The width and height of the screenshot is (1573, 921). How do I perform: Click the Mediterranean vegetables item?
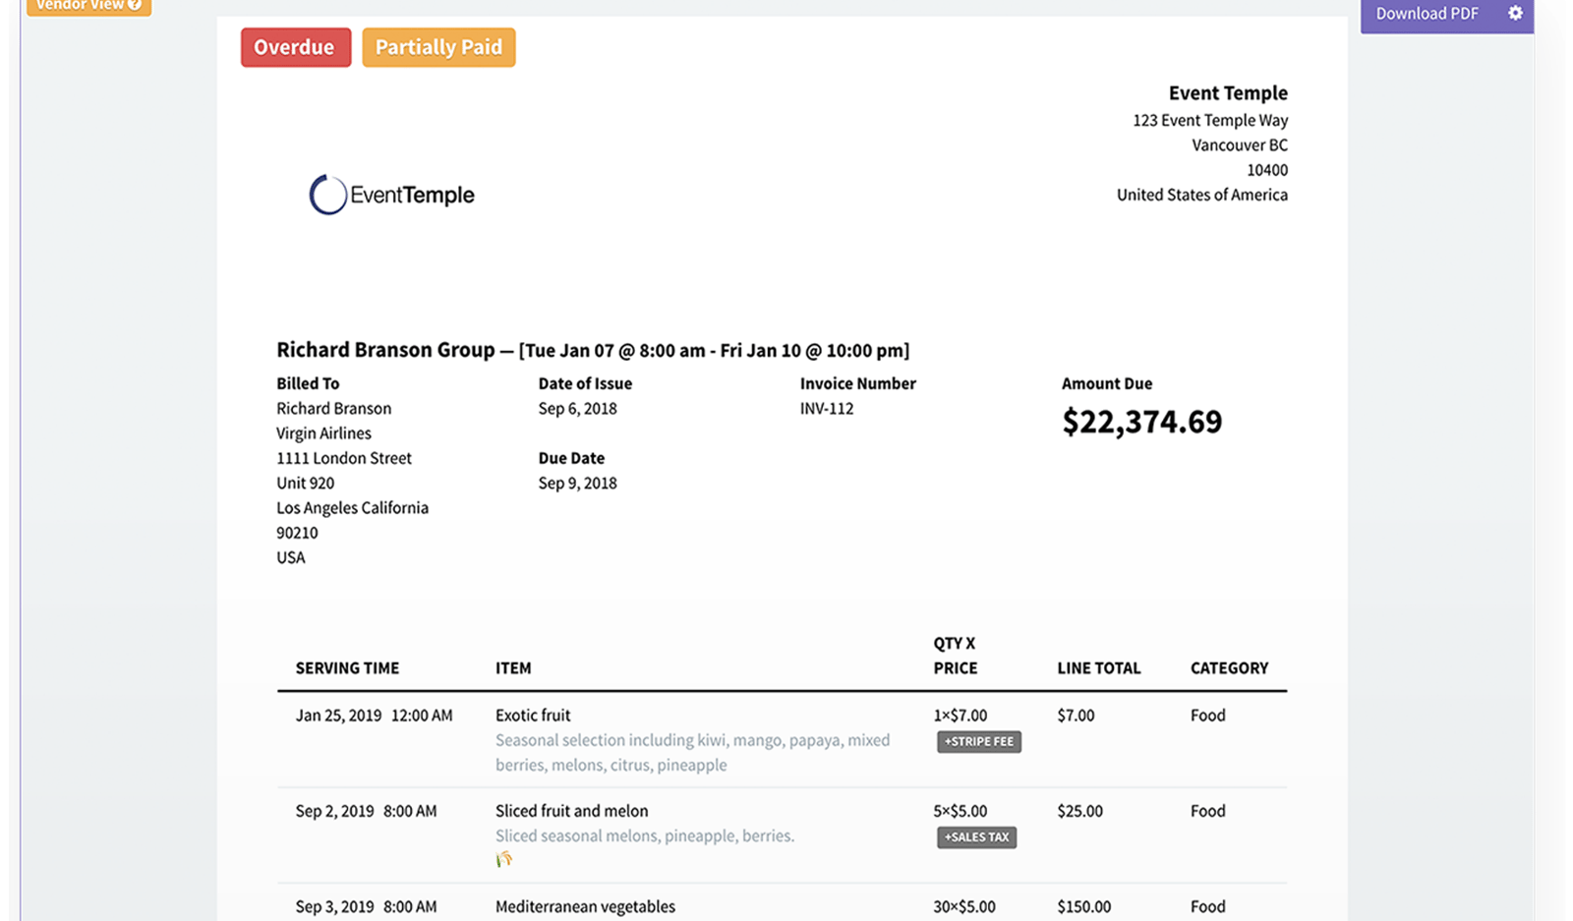point(585,906)
